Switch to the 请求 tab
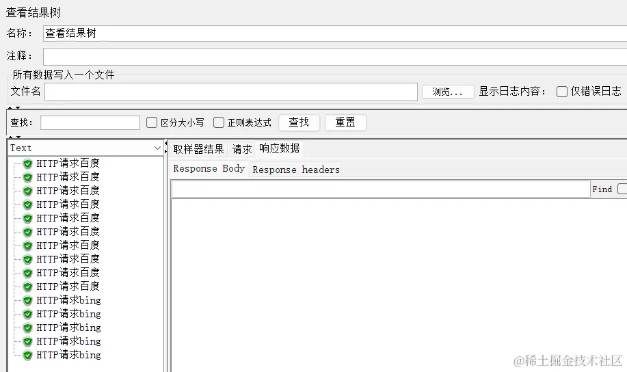This screenshot has width=627, height=372. (x=242, y=149)
